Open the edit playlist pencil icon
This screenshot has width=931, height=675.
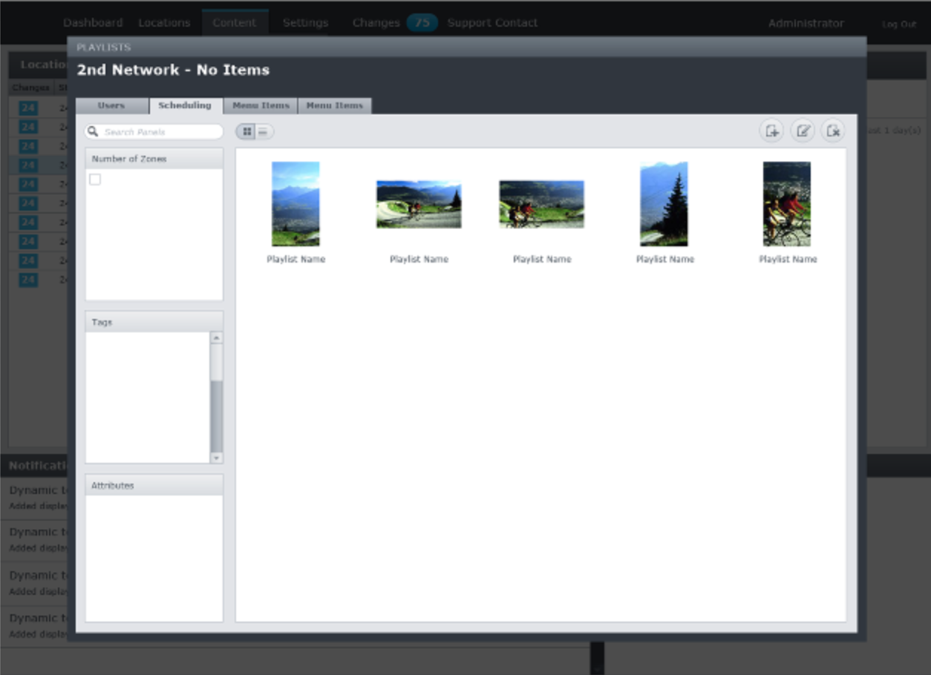803,131
